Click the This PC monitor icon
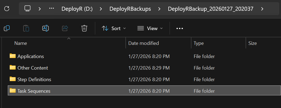281x108 pixels. 27,9
